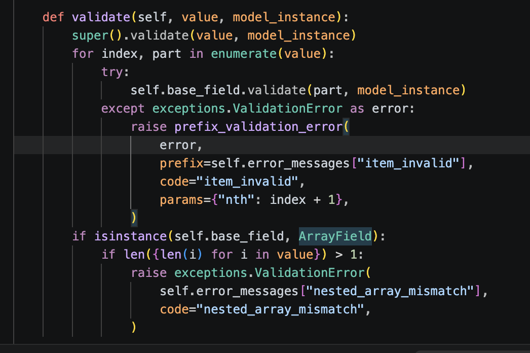Click the "nth" string in params
Viewport: 530px width, 353px height.
coord(236,200)
